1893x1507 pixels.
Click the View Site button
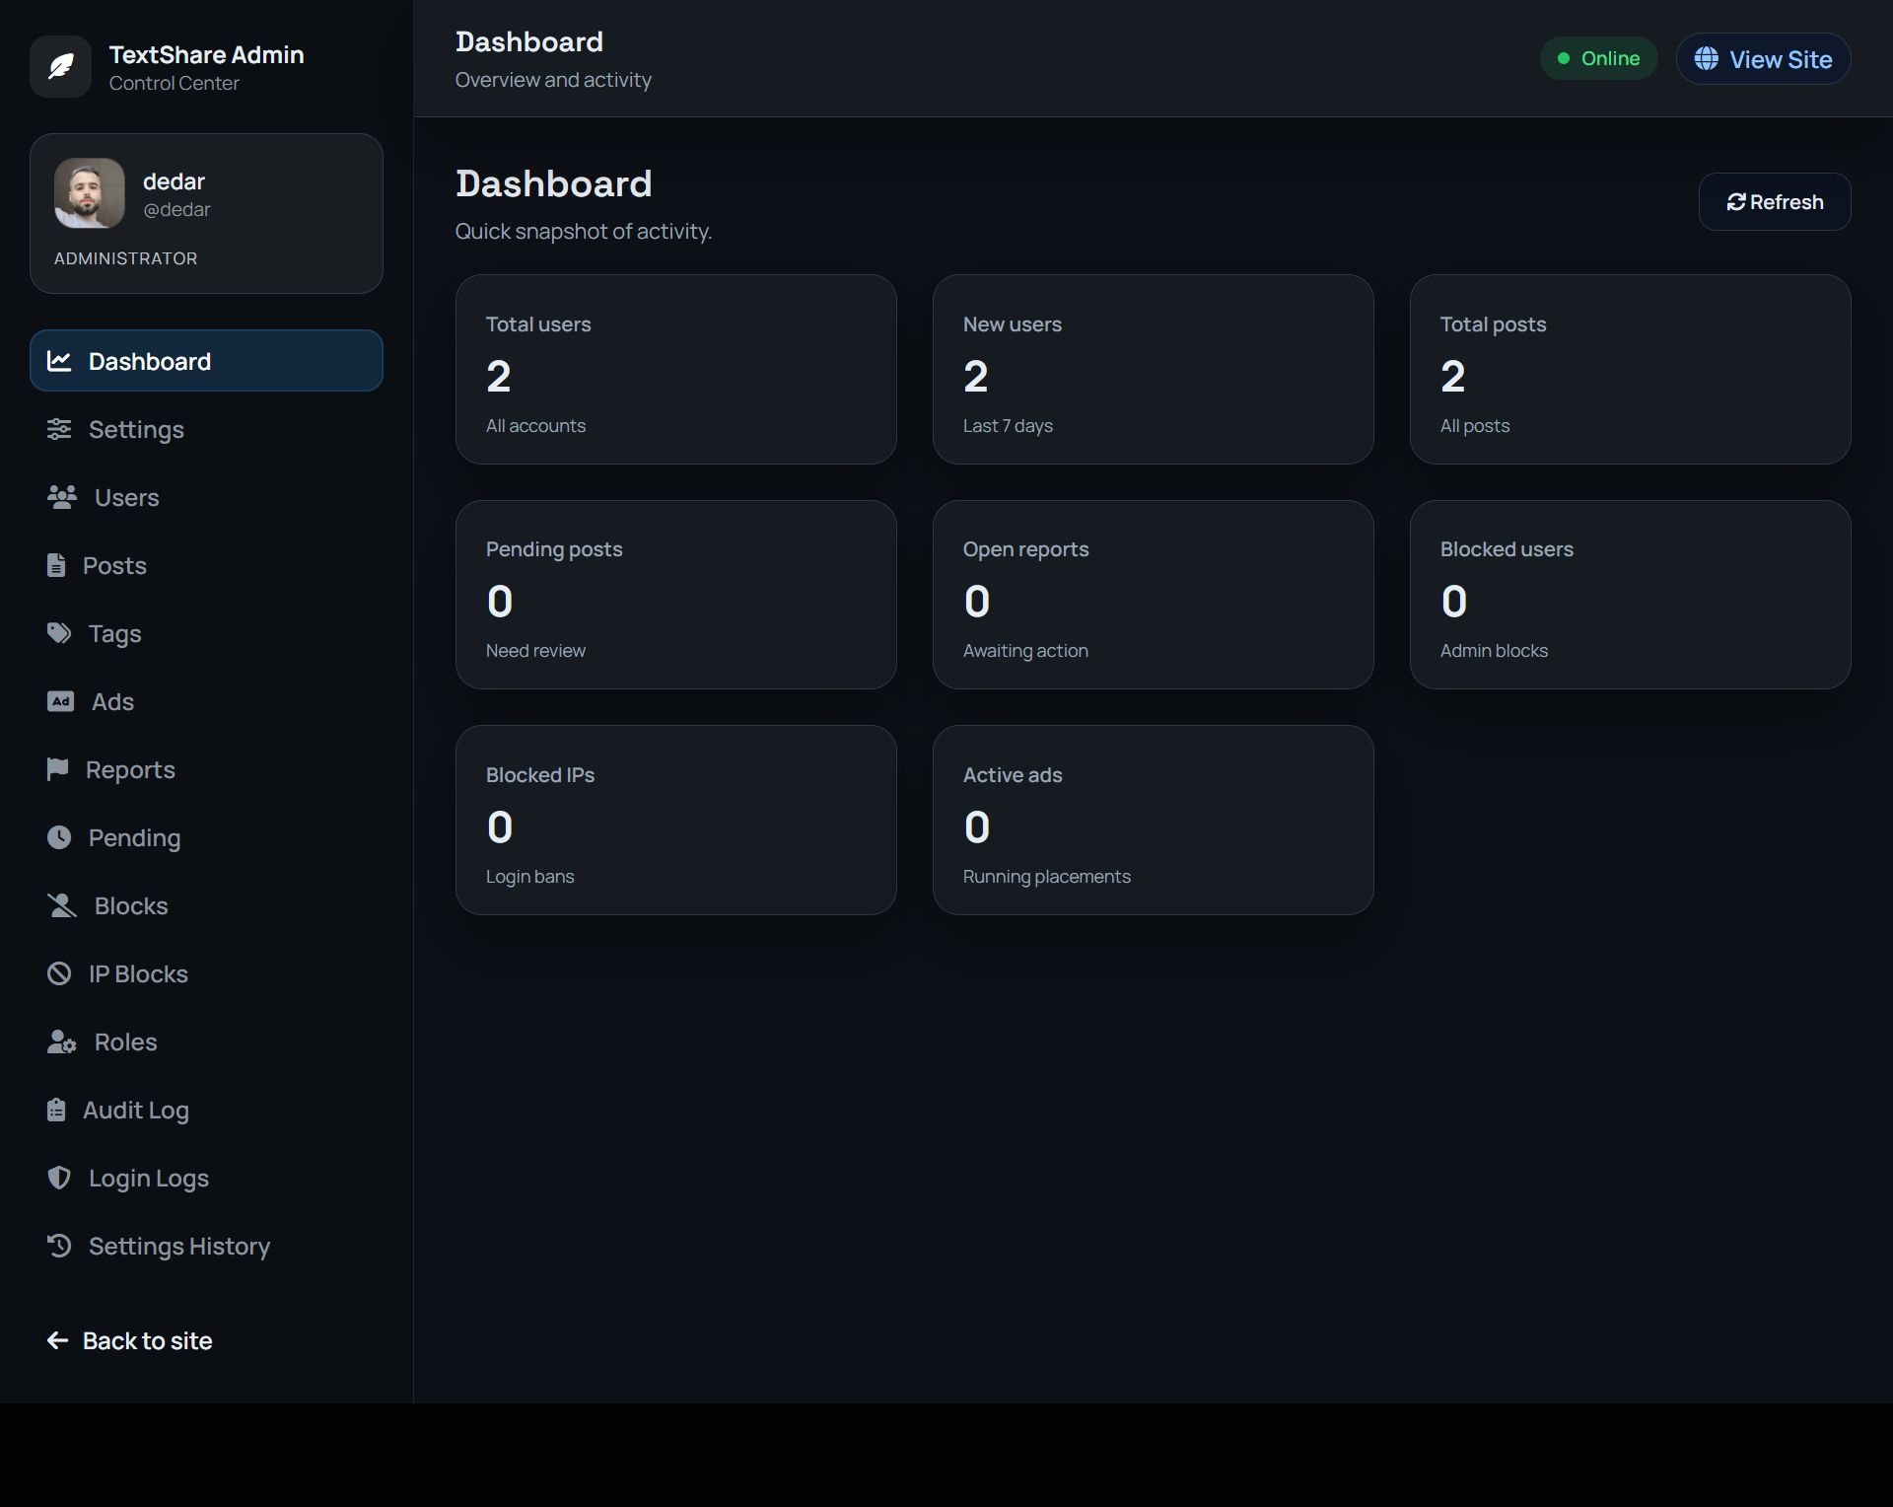click(x=1763, y=59)
